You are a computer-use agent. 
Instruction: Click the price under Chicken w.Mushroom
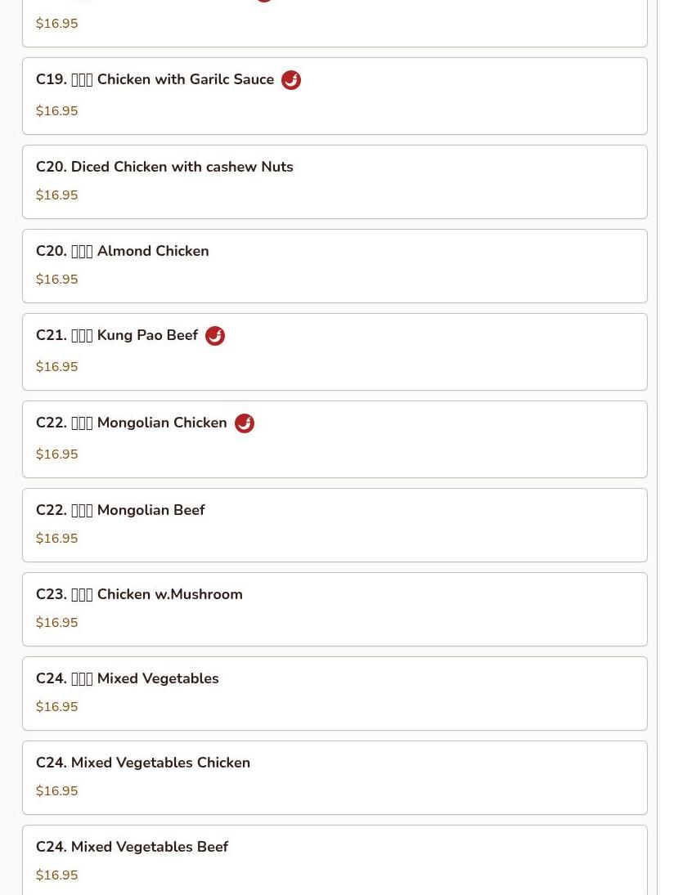(56, 622)
